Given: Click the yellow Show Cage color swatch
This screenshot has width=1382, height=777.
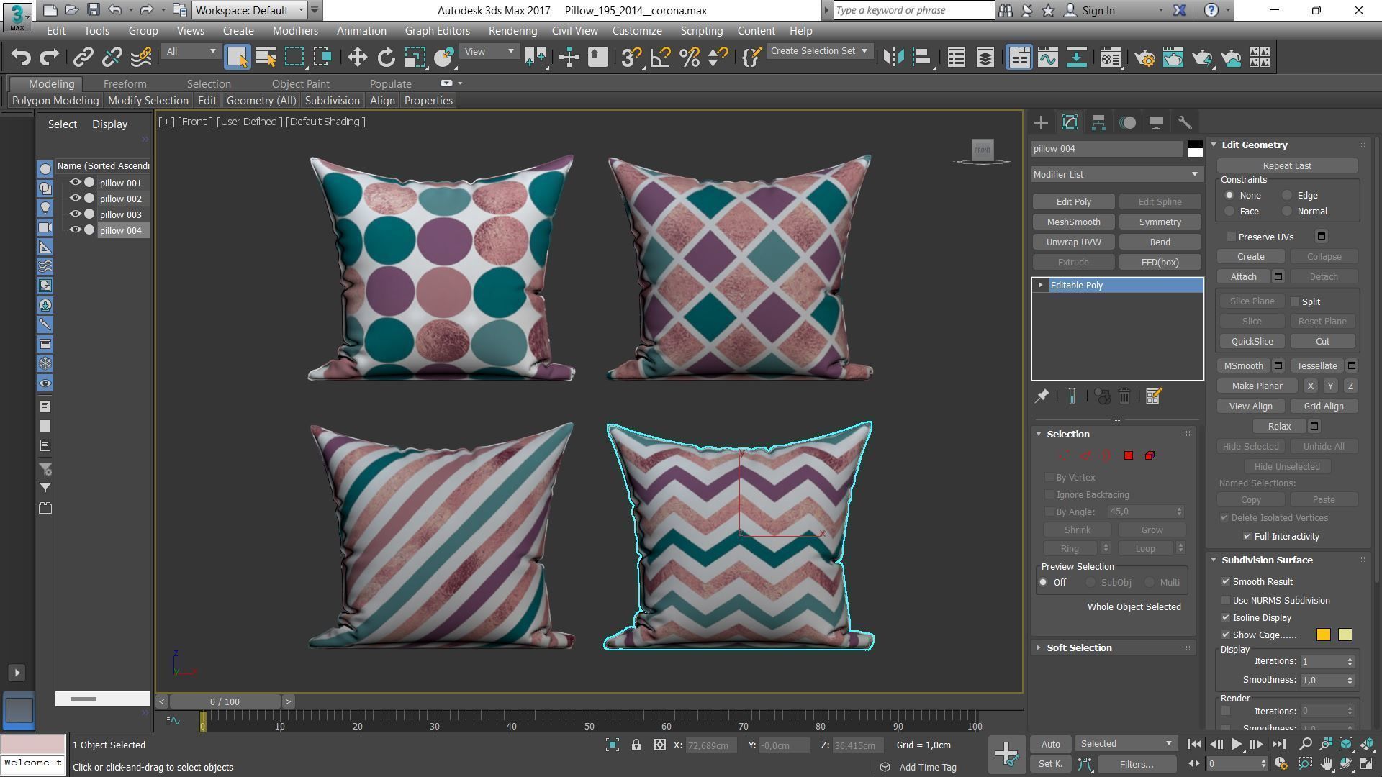Looking at the screenshot, I should [1345, 635].
